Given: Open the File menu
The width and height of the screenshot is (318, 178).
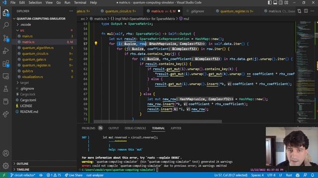Looking at the screenshot, I should tap(13, 2).
